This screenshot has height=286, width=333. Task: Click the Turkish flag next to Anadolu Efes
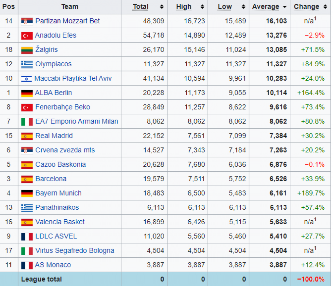pos(27,36)
